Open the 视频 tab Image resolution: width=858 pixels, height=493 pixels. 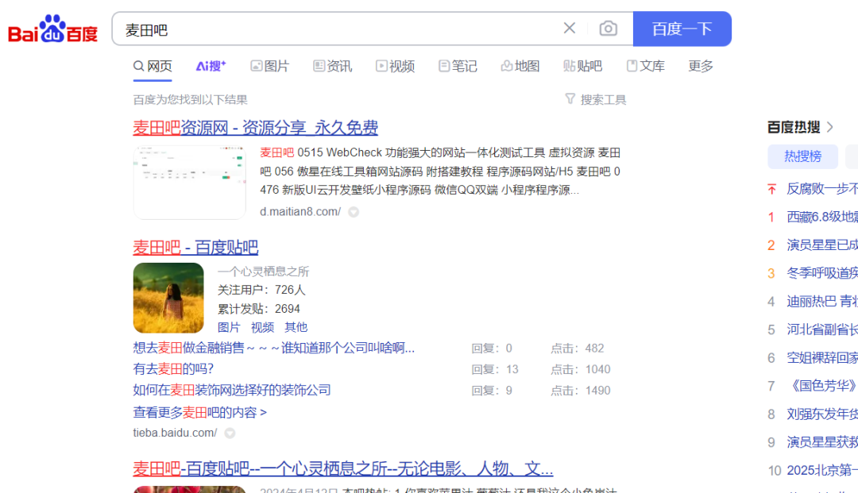pyautogui.click(x=395, y=66)
